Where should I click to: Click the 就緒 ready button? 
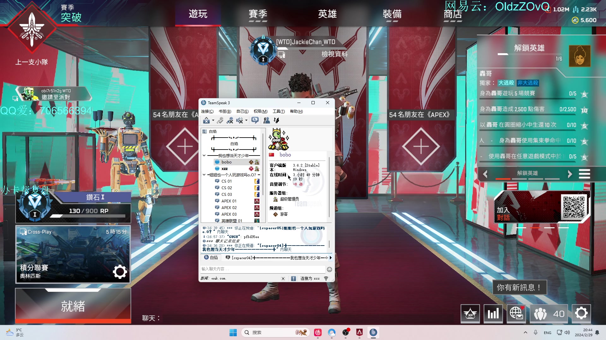pos(73,306)
